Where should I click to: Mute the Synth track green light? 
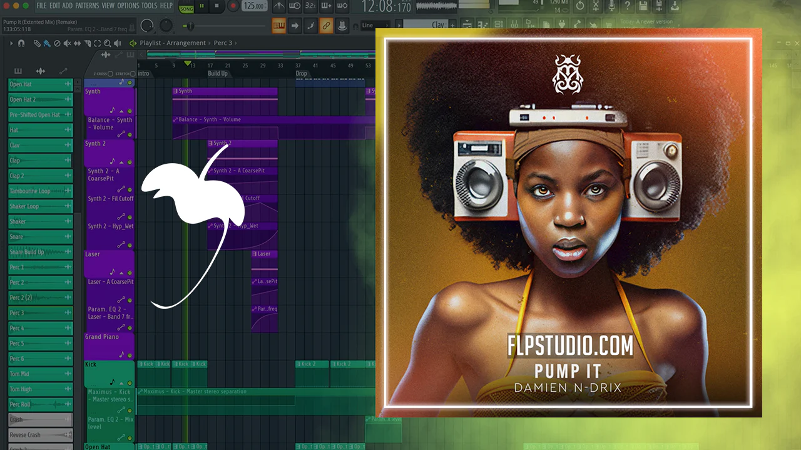[x=130, y=111]
